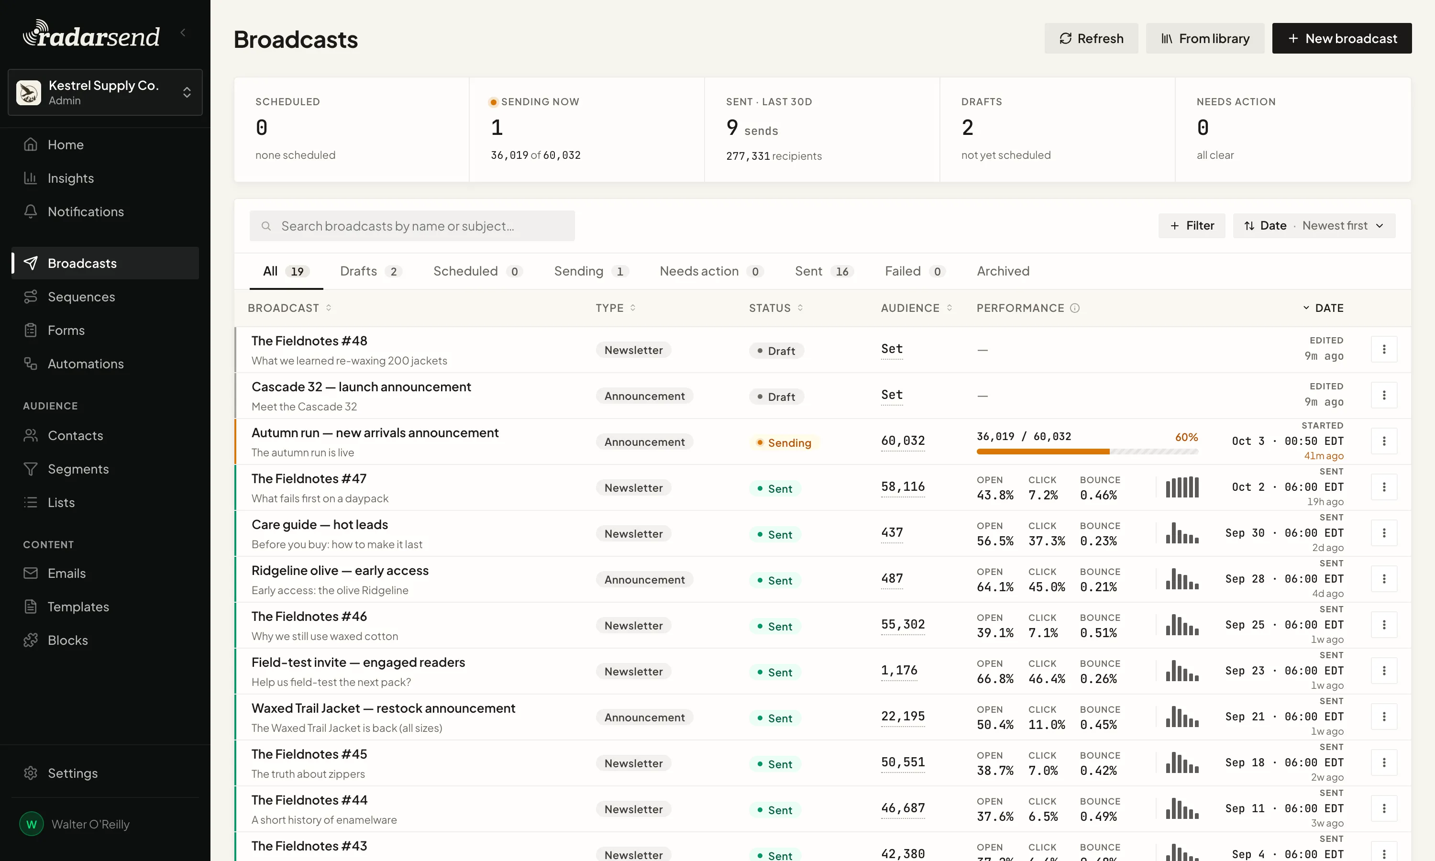Switch to the Drafts tab
Screen dimensions: 1435x861
pyautogui.click(x=371, y=271)
